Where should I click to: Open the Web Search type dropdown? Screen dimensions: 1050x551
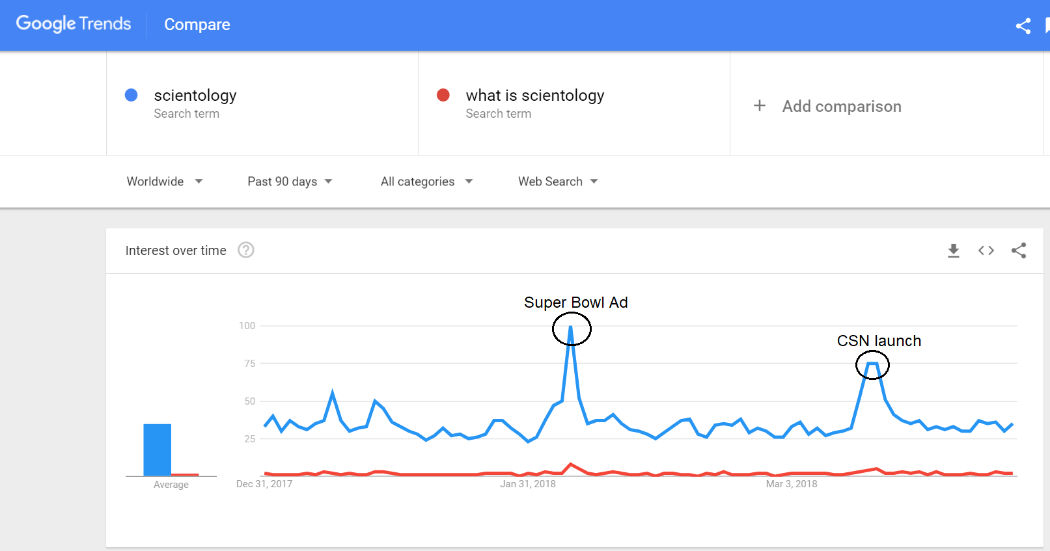coord(558,181)
